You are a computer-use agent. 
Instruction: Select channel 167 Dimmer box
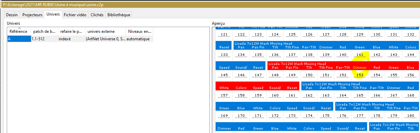[x=394, y=95]
